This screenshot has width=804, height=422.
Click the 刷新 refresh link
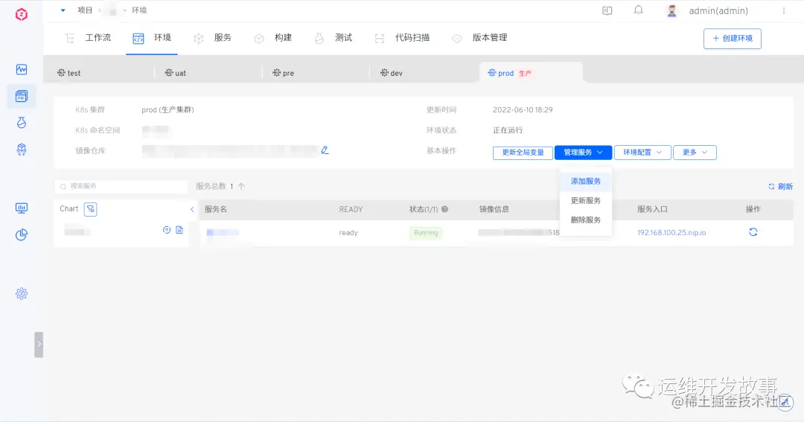(x=780, y=187)
